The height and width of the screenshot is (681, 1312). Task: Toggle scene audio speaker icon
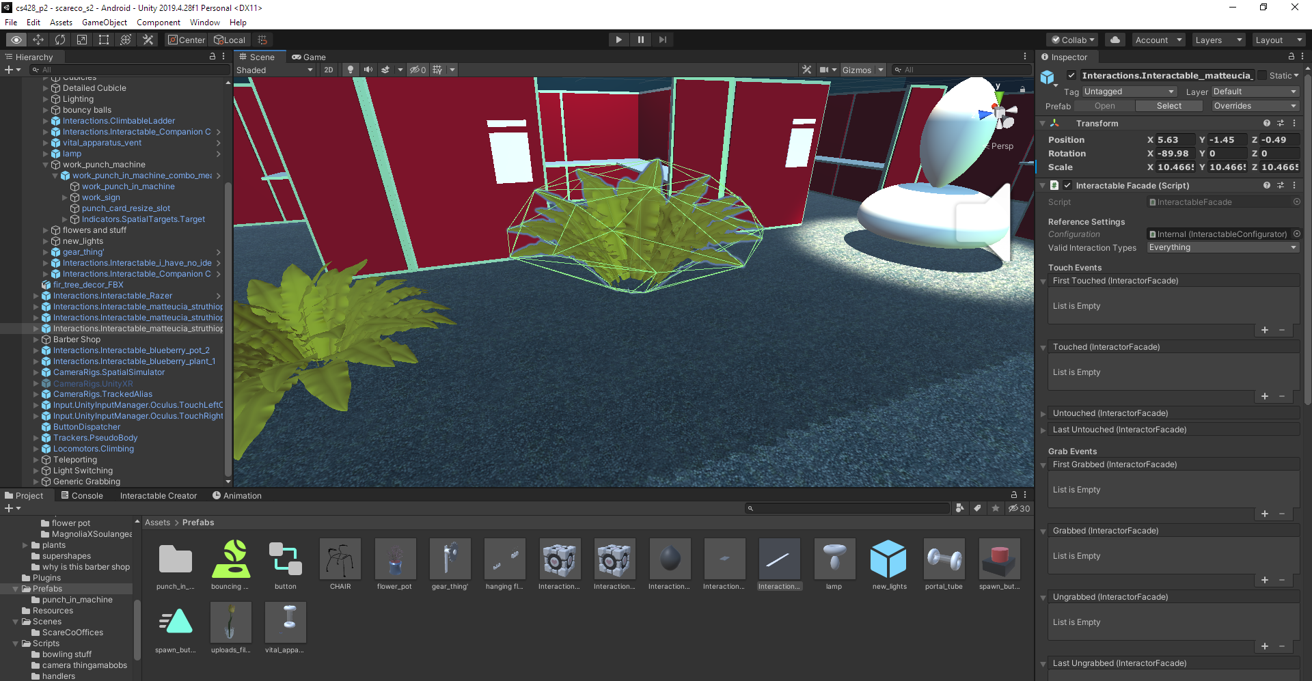[368, 70]
